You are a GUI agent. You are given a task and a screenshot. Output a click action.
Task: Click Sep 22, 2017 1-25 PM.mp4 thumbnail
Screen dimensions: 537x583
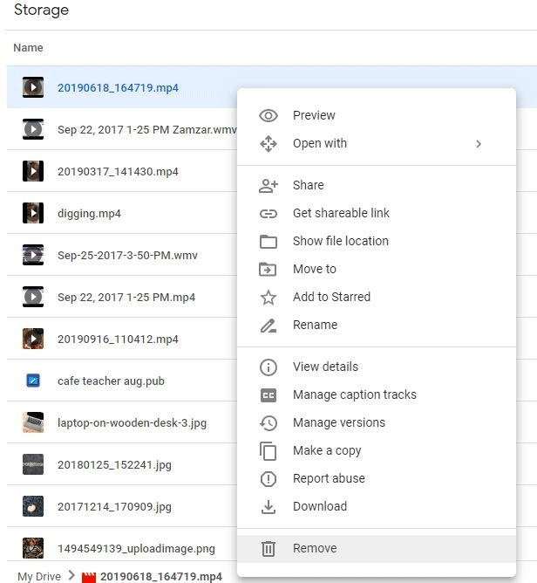[33, 297]
